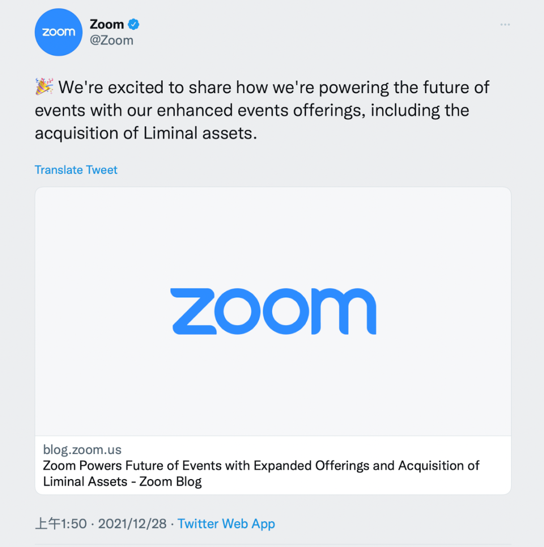Click the word "Acquisition" in the card title
Image resolution: width=544 pixels, height=547 pixels.
pos(432,465)
